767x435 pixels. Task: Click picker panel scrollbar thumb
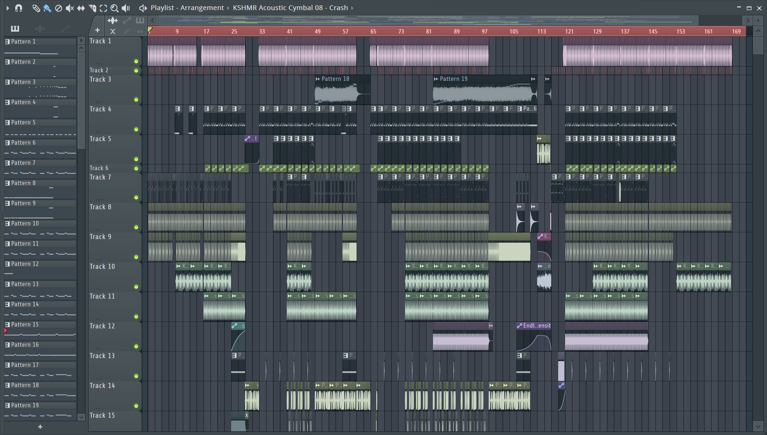pos(81,101)
